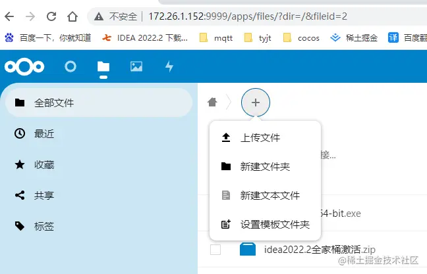
Task: Open the browser home page
Action: 72,16
